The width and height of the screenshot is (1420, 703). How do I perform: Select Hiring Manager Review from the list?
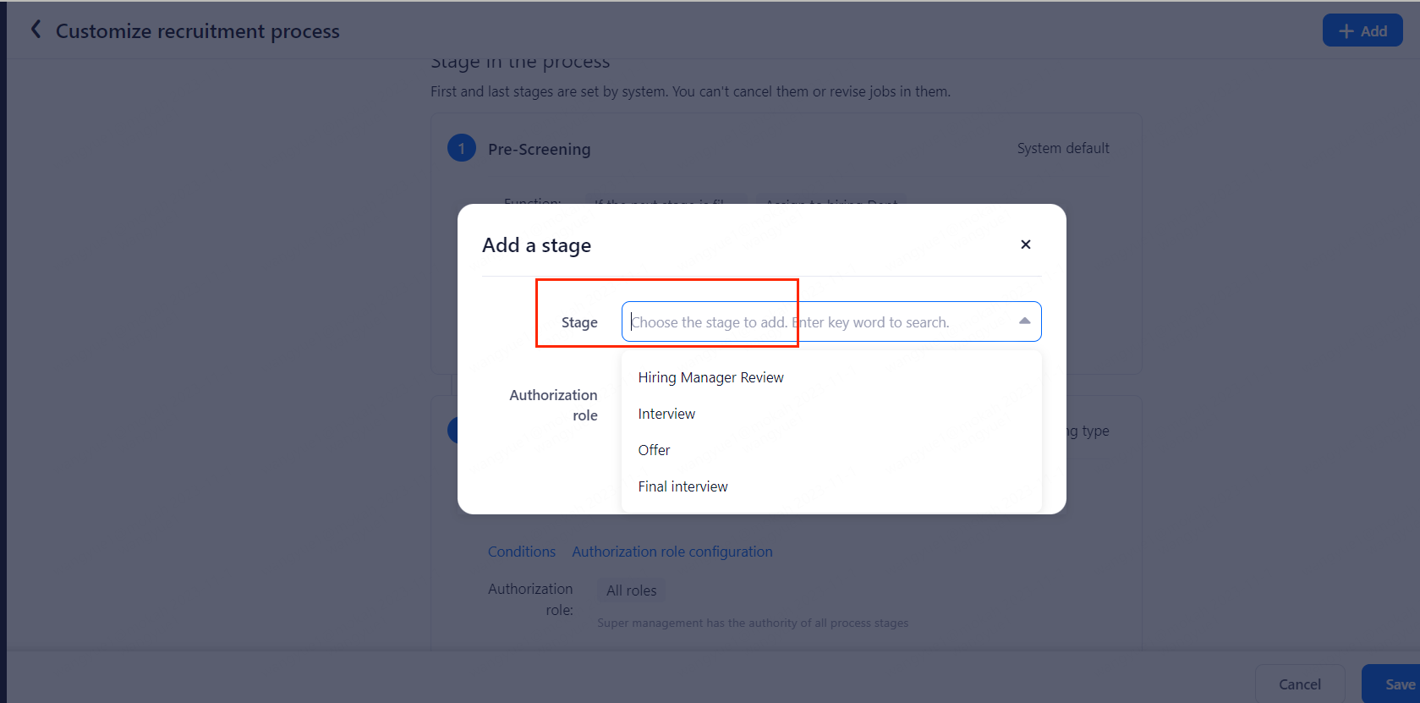710,377
